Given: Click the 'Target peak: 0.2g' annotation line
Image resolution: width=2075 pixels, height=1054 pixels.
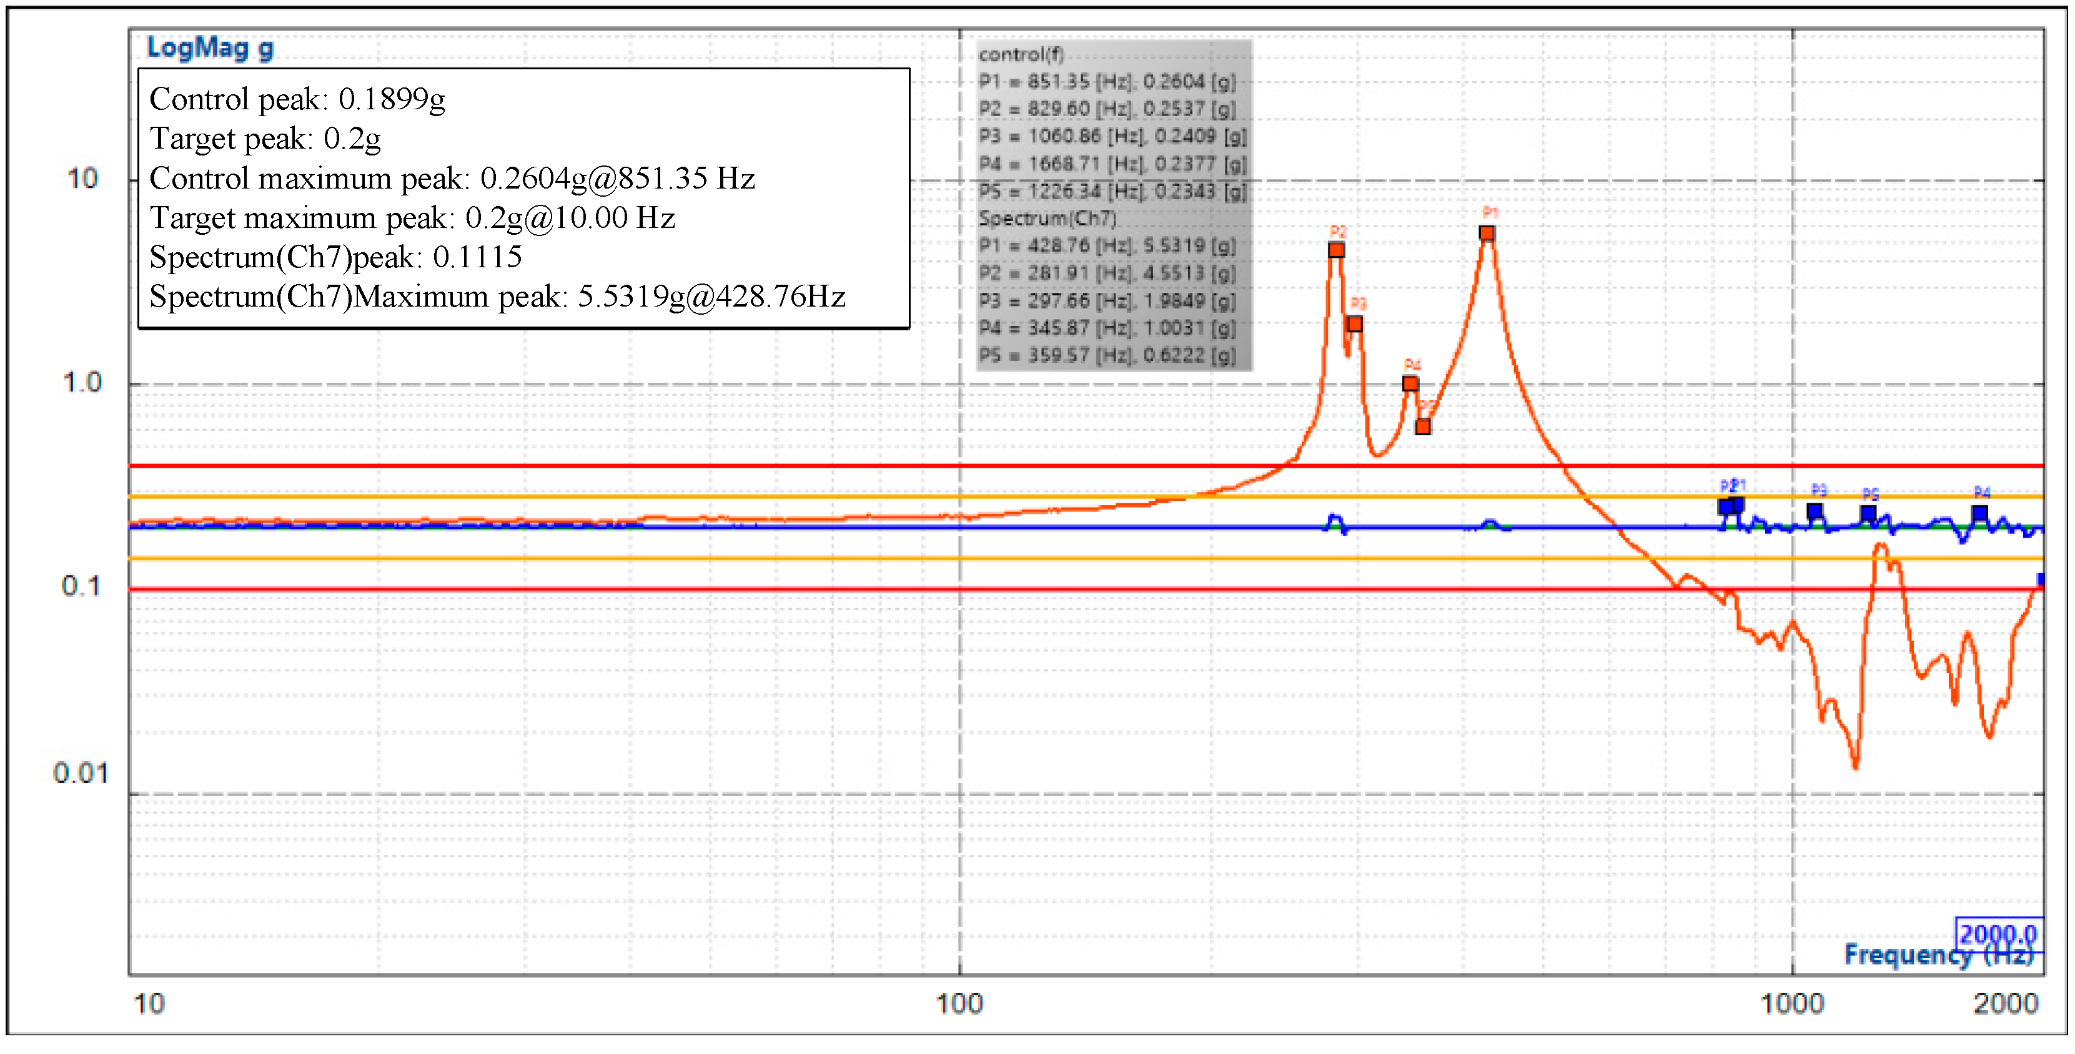Looking at the screenshot, I should pos(265,139).
